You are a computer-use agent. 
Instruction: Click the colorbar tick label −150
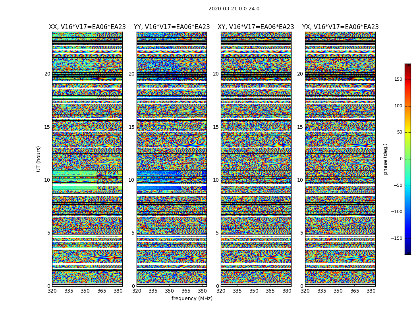click(x=396, y=238)
